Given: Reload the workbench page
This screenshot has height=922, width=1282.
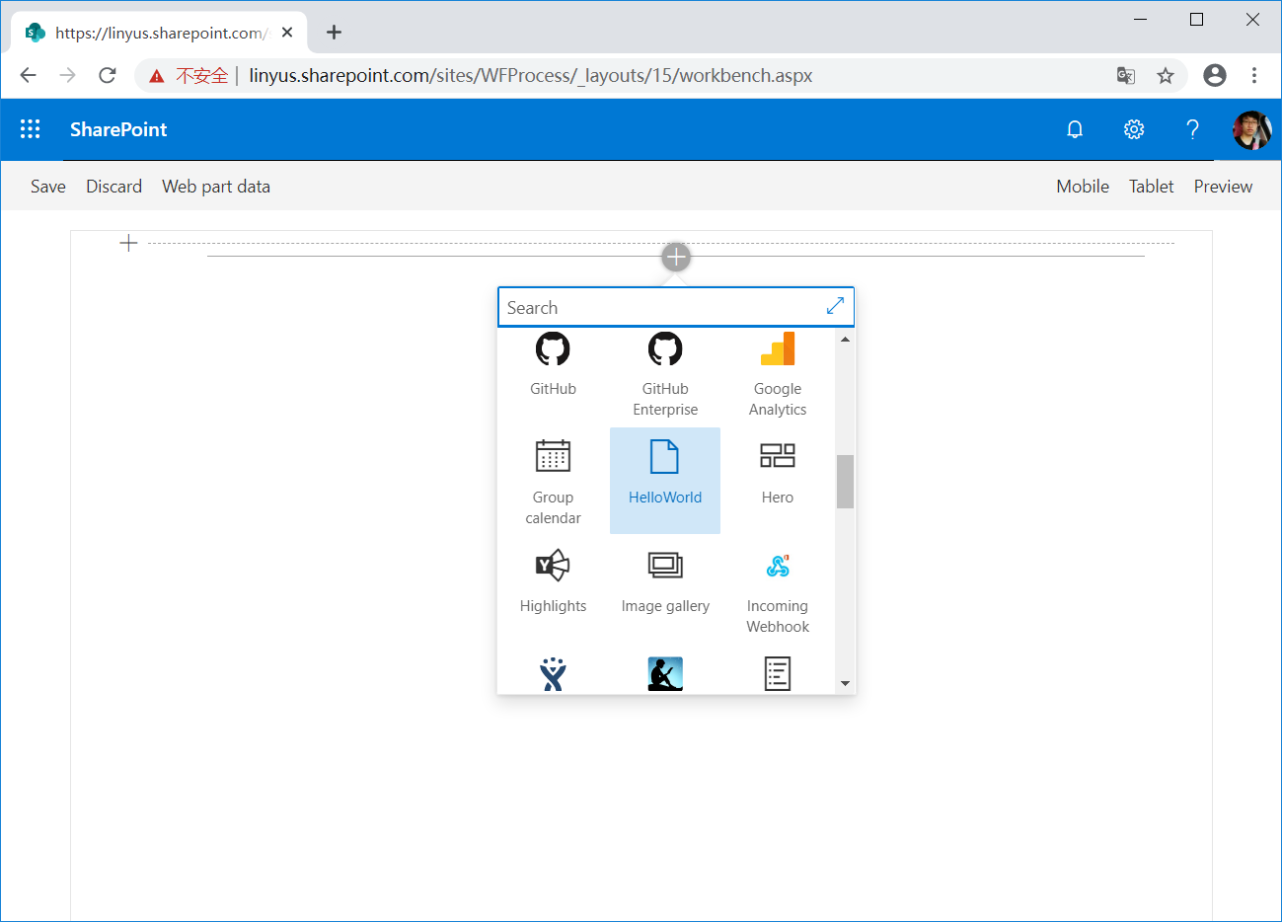Looking at the screenshot, I should pyautogui.click(x=108, y=75).
